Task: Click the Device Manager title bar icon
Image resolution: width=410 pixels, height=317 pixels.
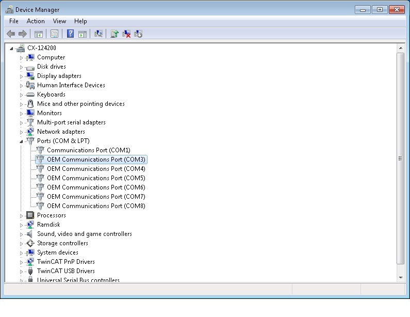Action: tap(9, 10)
